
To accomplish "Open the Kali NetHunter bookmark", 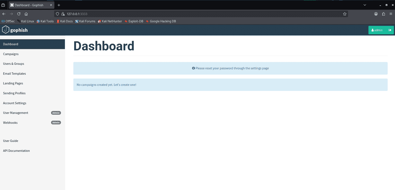I will (110, 21).
